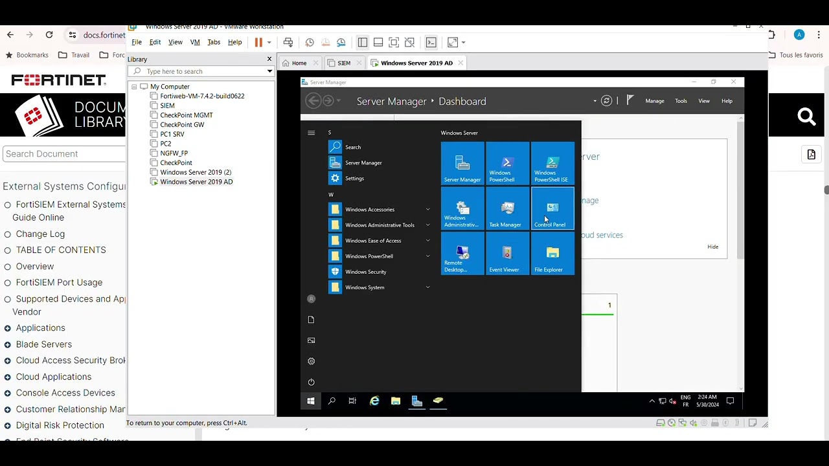Open the Windows Administrative Tools tile
The image size is (829, 466).
[462, 208]
